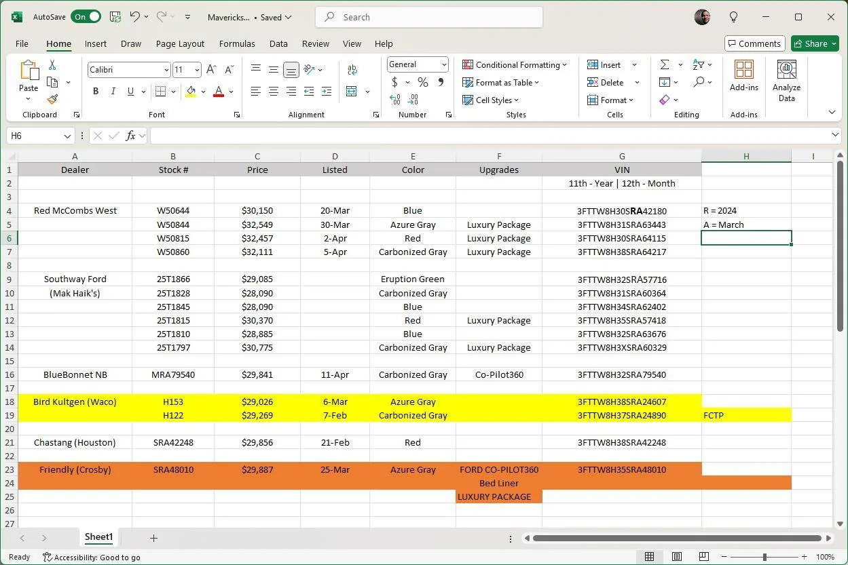Open the Comments button
This screenshot has width=848, height=565.
click(755, 43)
